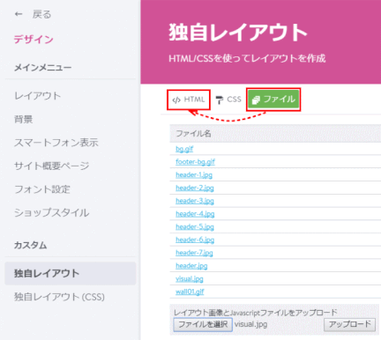Open 独自レイアウト (CSS) sidebar item
The width and height of the screenshot is (381, 340).
click(x=59, y=297)
